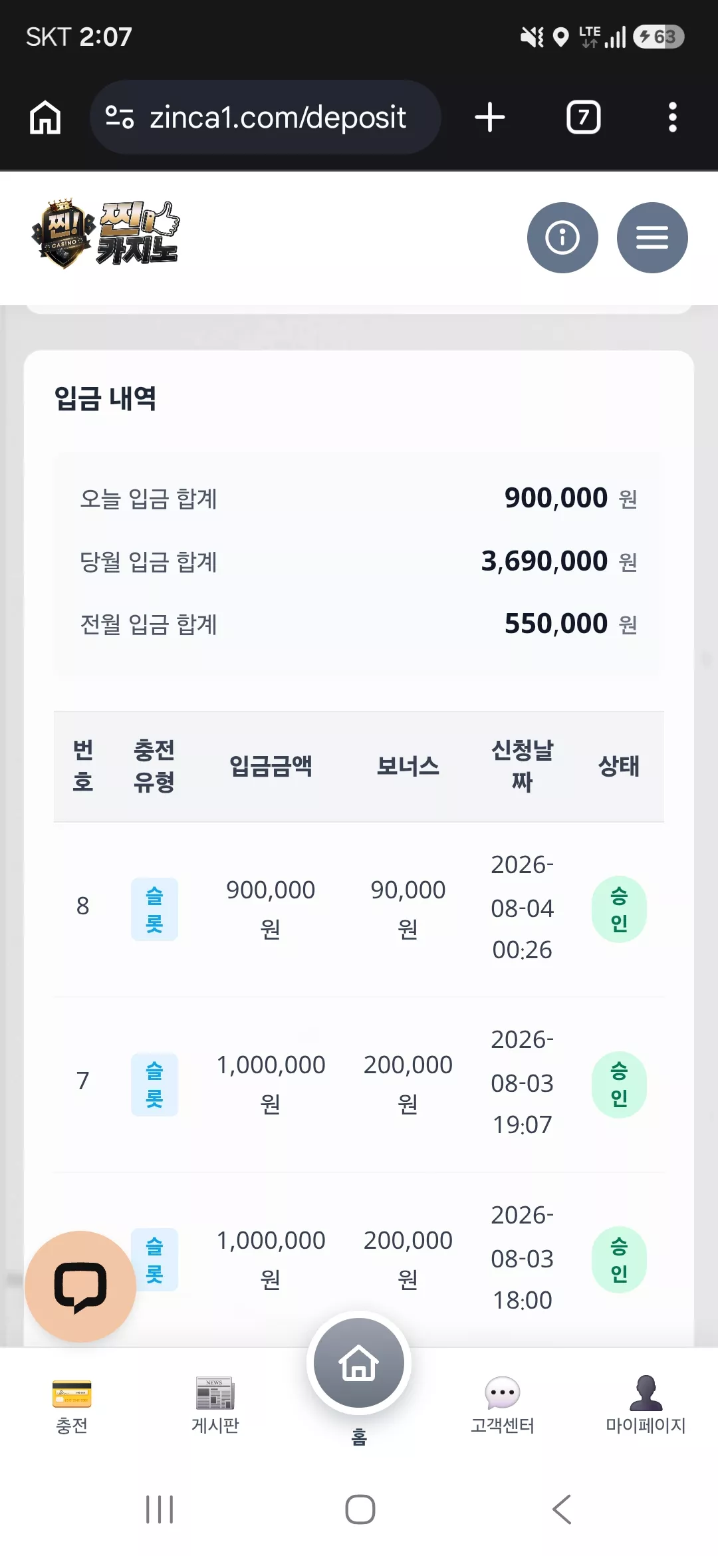Expand the hamburger menu button
The image size is (718, 1556).
click(652, 237)
